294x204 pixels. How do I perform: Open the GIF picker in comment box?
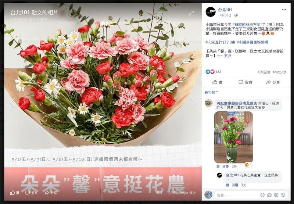pos(276,195)
